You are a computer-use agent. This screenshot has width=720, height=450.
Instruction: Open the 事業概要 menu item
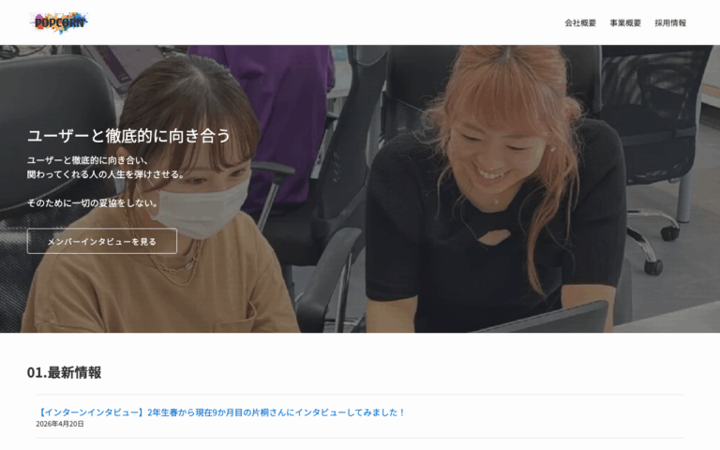click(x=625, y=22)
